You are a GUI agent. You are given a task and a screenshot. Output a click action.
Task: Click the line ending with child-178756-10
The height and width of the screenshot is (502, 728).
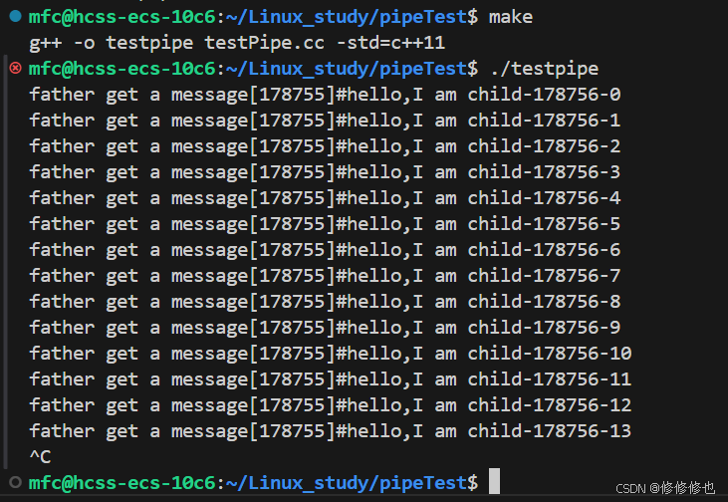click(330, 354)
